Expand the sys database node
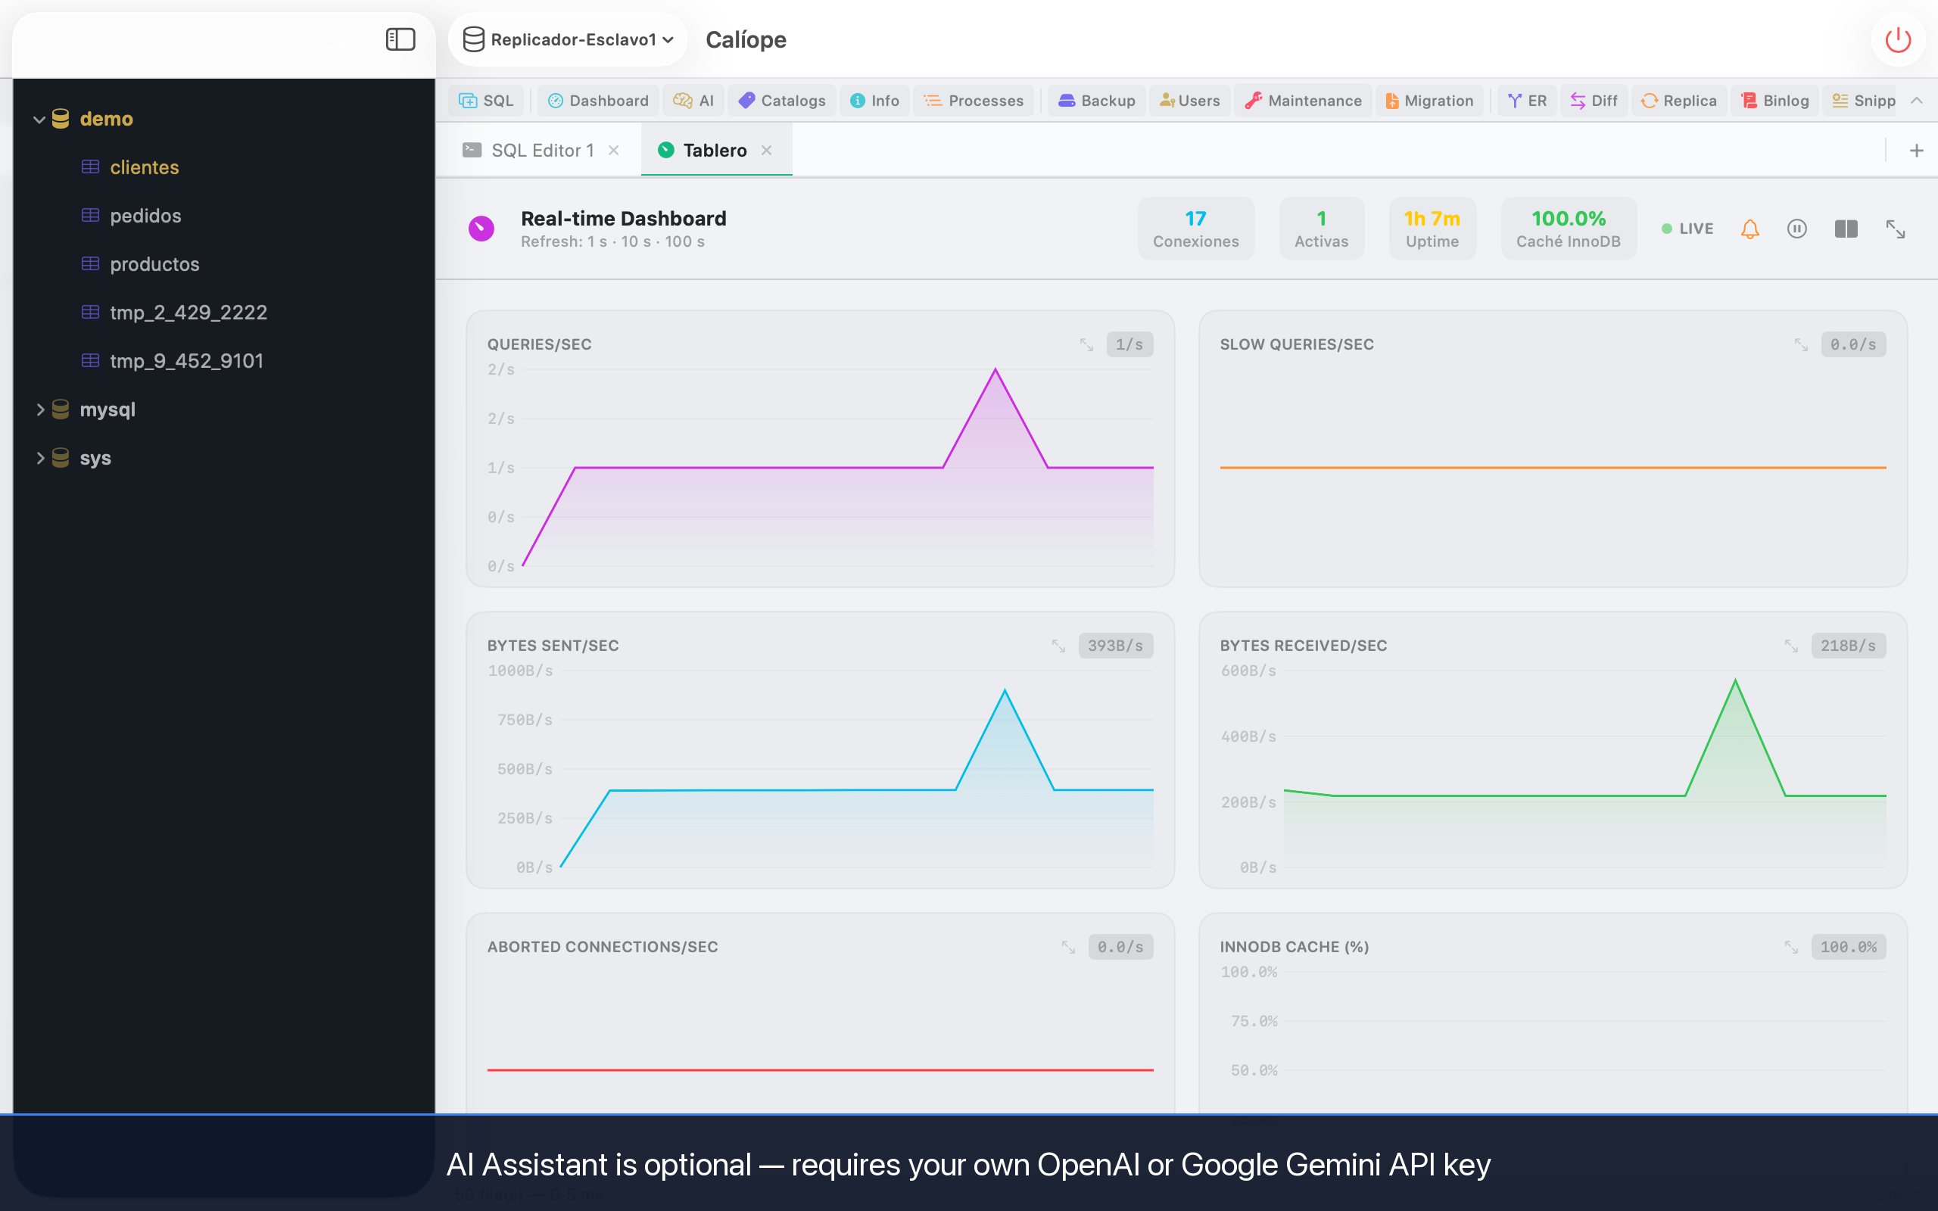 39,458
